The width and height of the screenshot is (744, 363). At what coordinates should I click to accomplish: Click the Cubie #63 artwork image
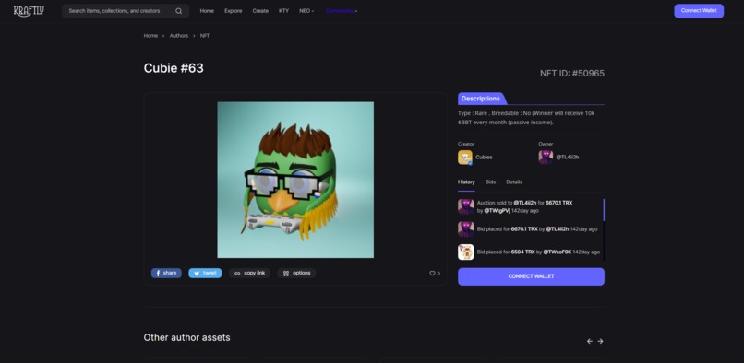(295, 180)
